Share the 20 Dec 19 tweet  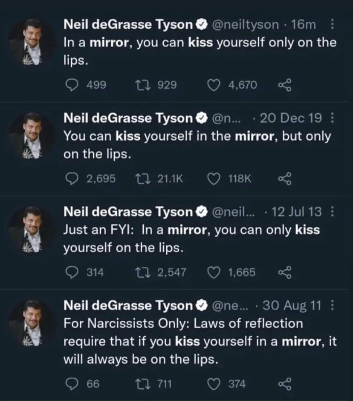tap(284, 179)
